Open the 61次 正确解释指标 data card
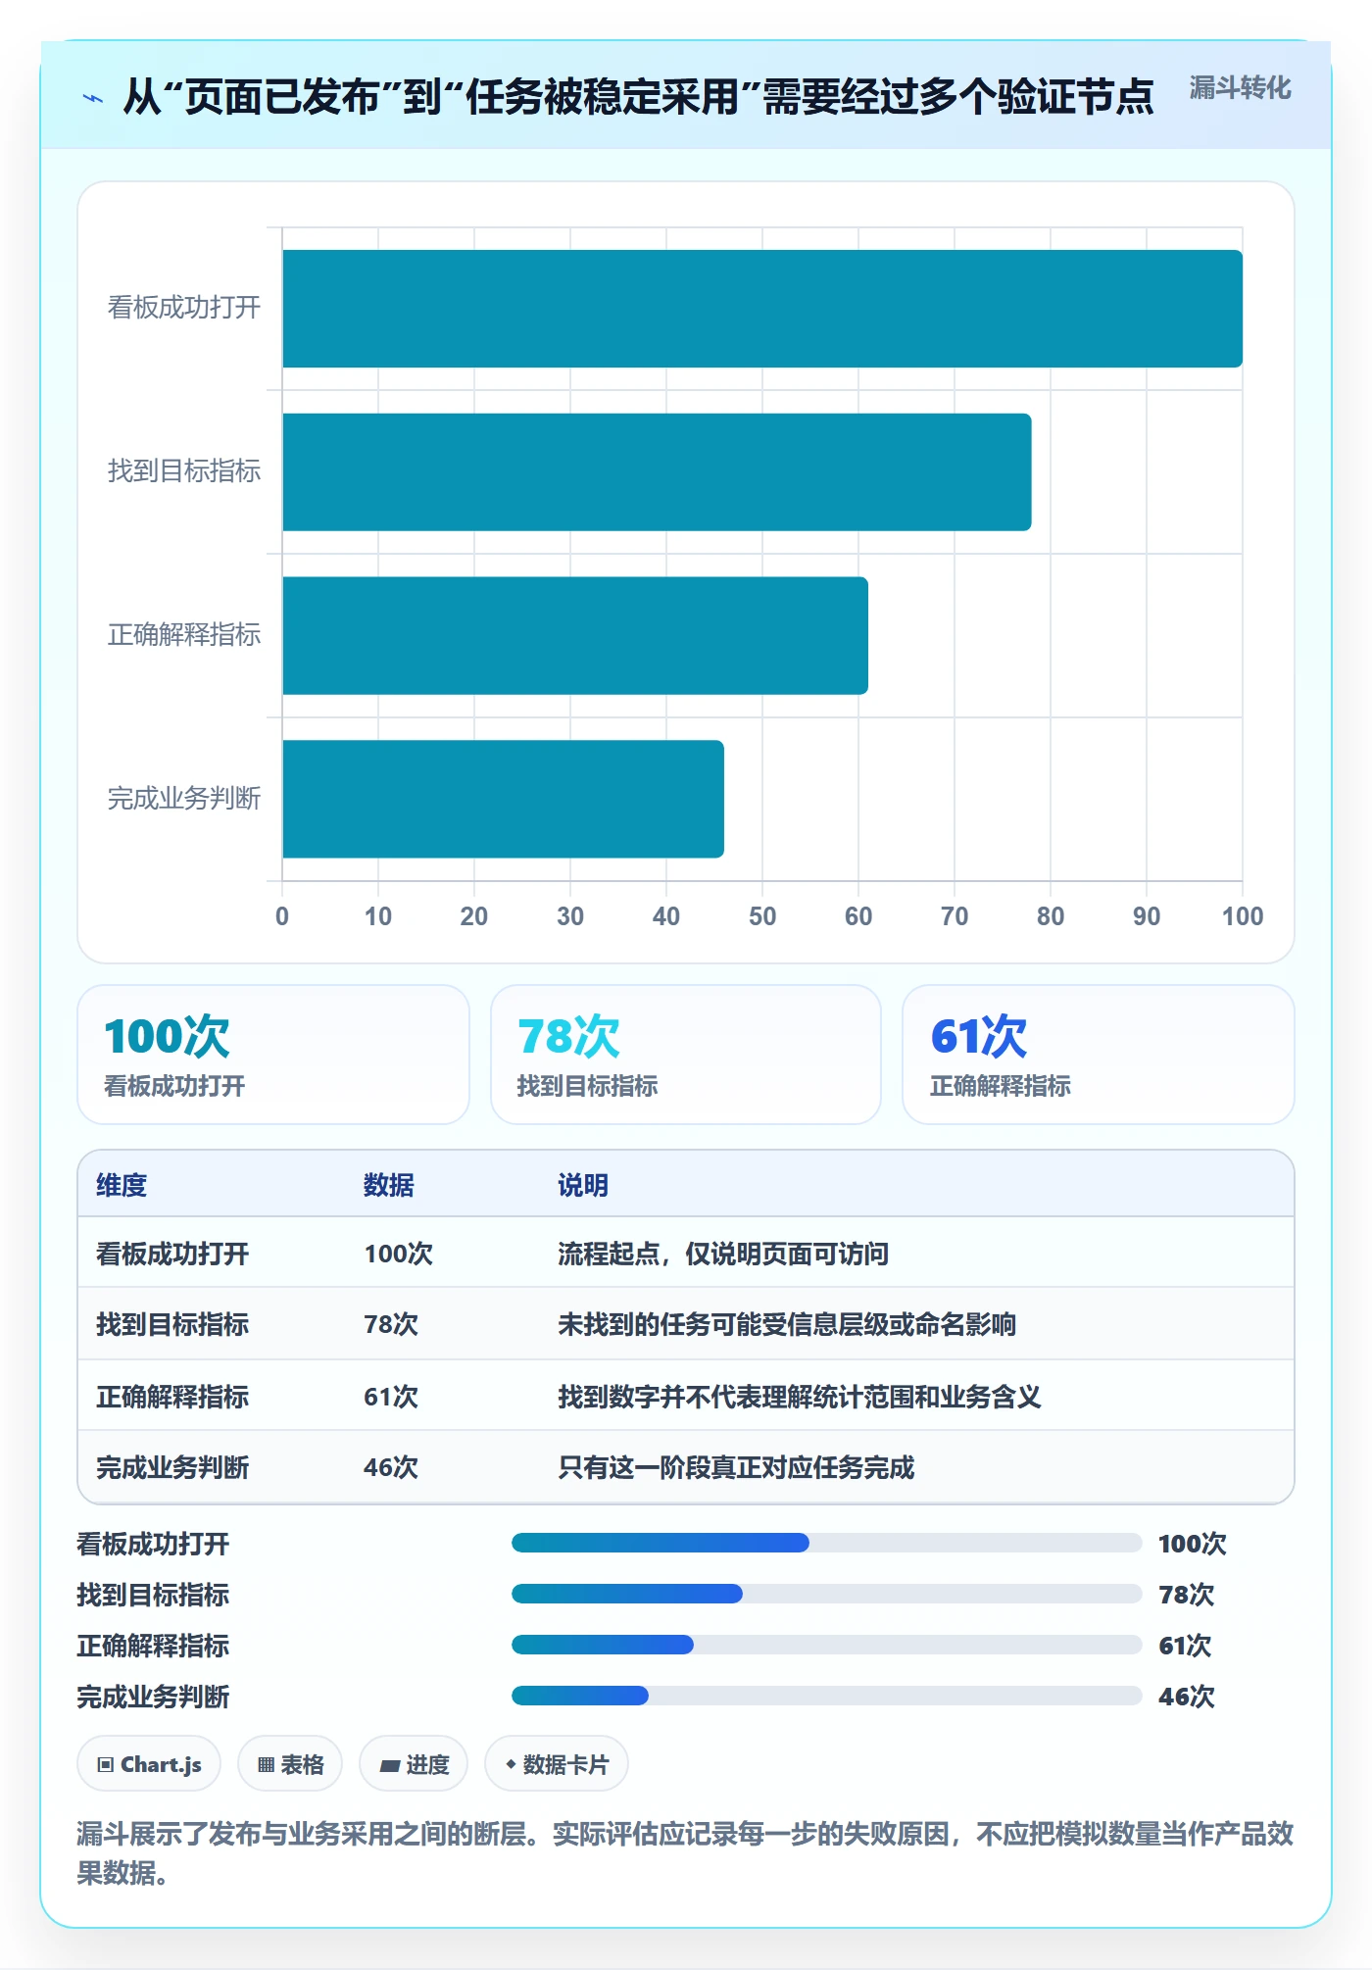Viewport: 1372px width, 1970px height. pos(1099,1055)
